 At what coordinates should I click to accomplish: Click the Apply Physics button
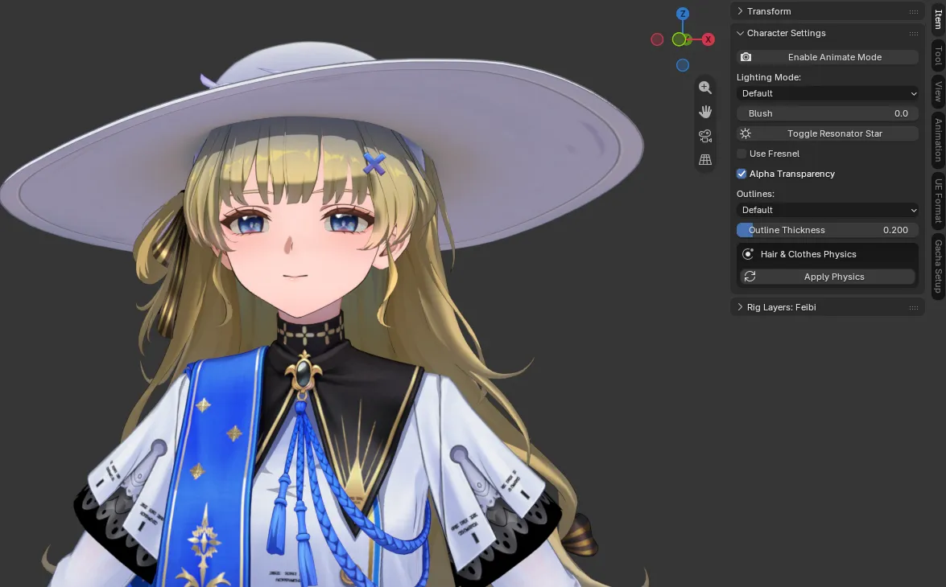(827, 277)
